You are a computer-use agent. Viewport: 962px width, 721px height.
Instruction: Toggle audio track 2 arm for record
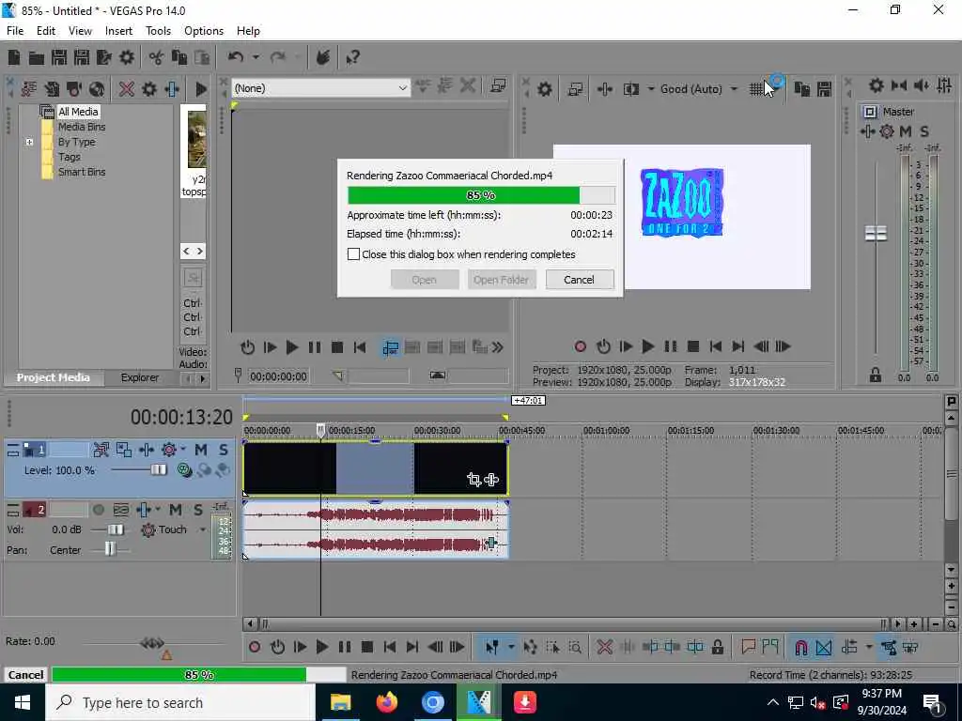pyautogui.click(x=98, y=510)
